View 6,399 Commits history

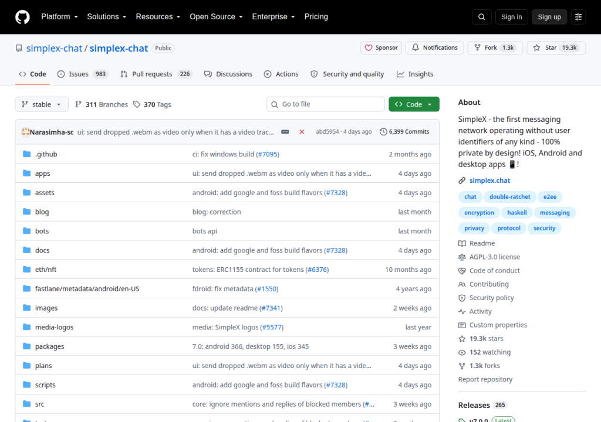[404, 132]
